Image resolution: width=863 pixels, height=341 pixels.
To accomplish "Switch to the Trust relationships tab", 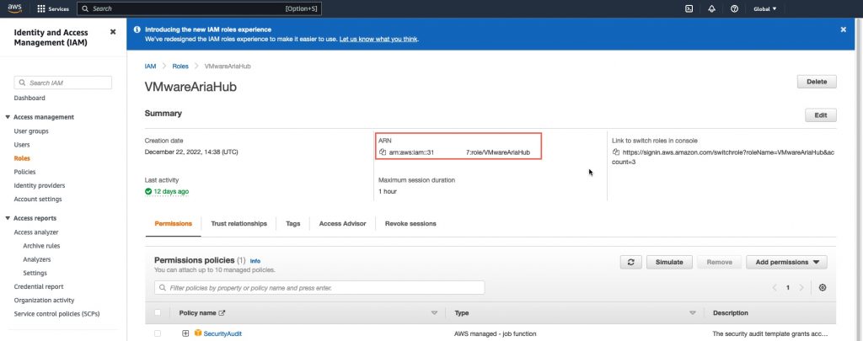I will tap(239, 224).
